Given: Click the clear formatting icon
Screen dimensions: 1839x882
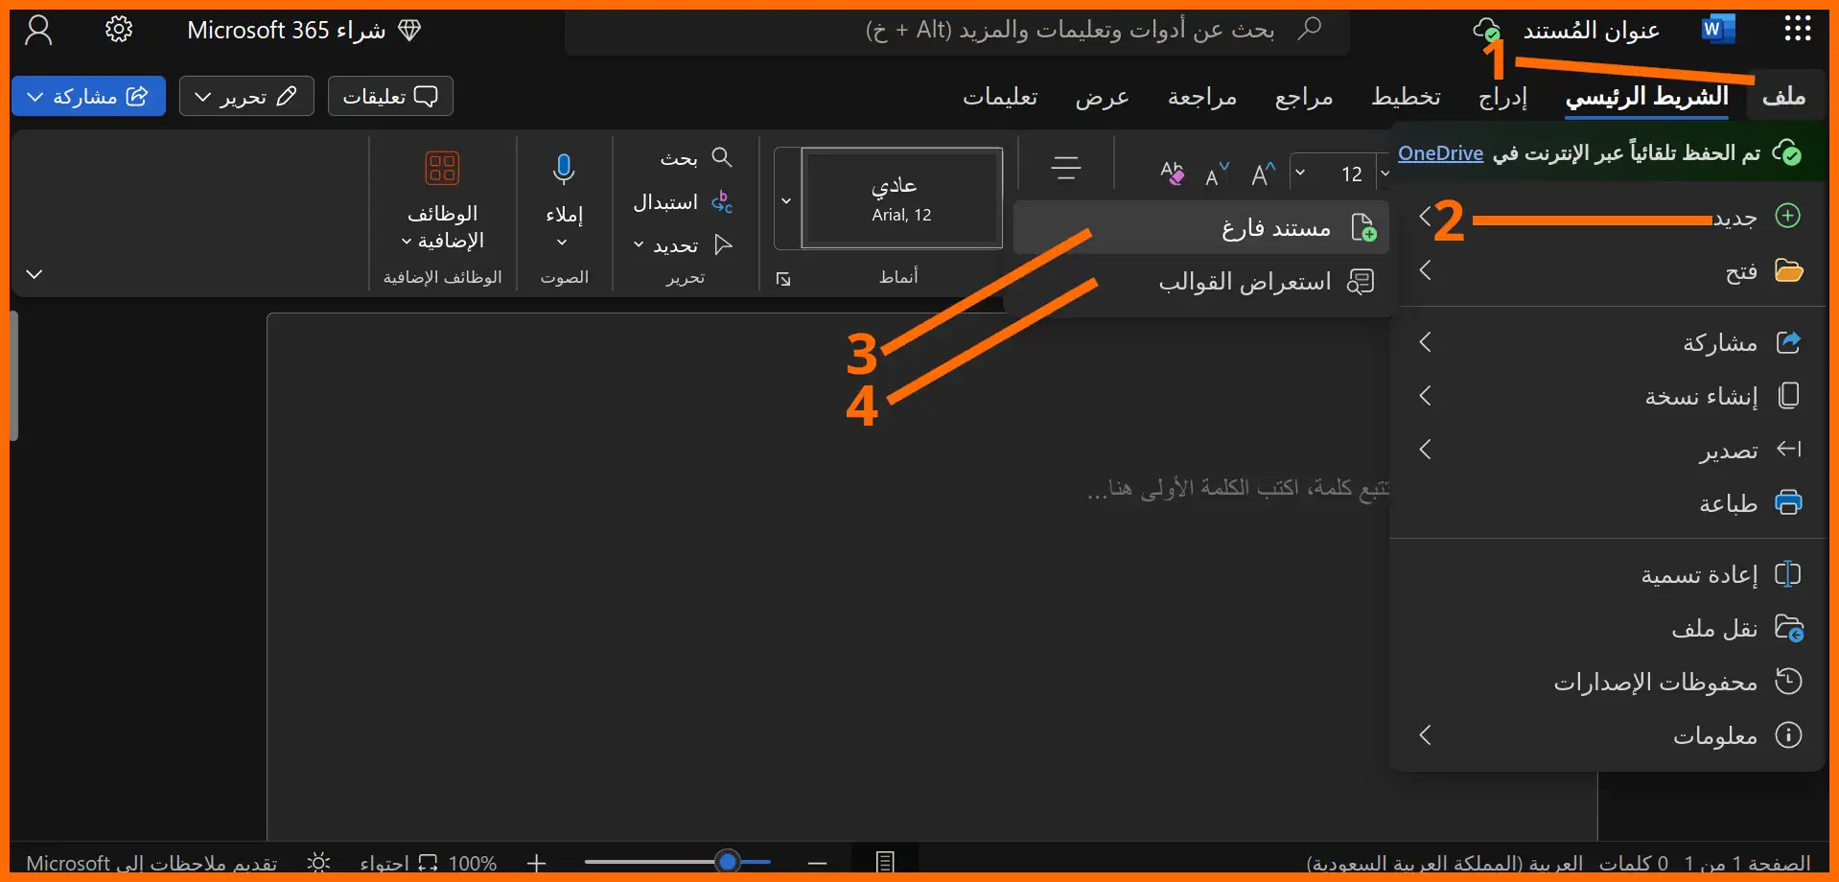Looking at the screenshot, I should click(1172, 174).
